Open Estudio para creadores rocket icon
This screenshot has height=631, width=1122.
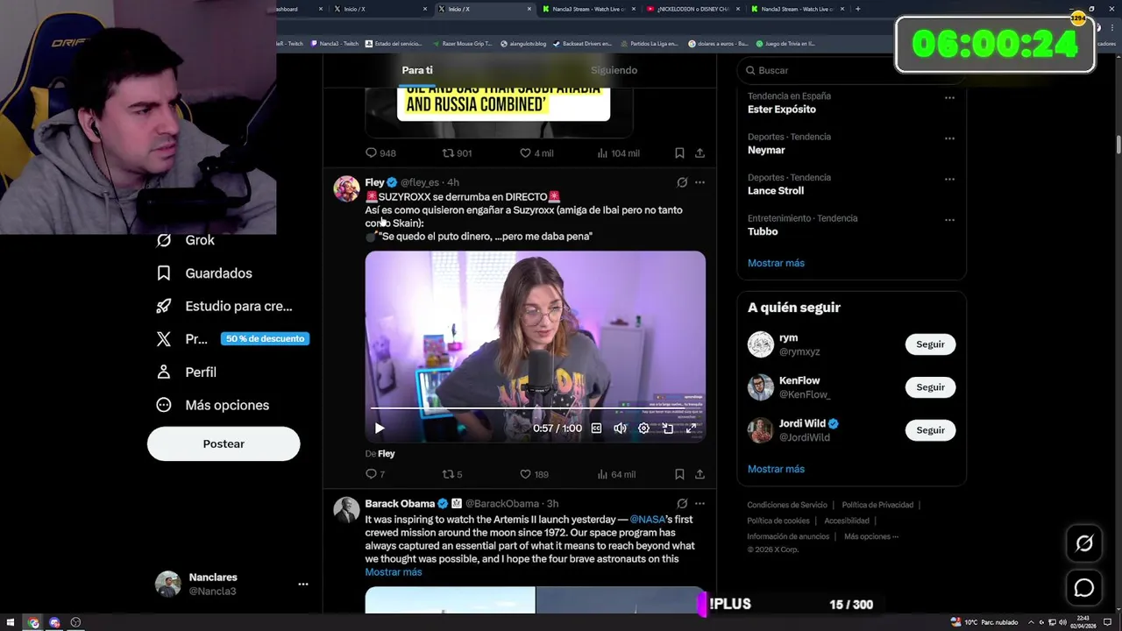[164, 307]
